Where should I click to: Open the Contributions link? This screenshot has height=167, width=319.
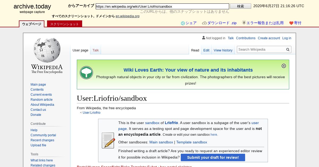(246, 38)
